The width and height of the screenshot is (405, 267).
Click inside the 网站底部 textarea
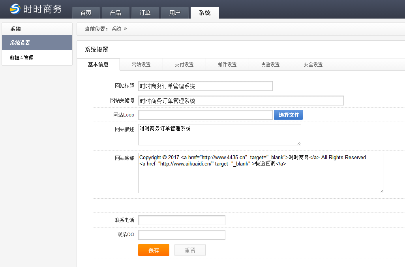[x=261, y=178]
